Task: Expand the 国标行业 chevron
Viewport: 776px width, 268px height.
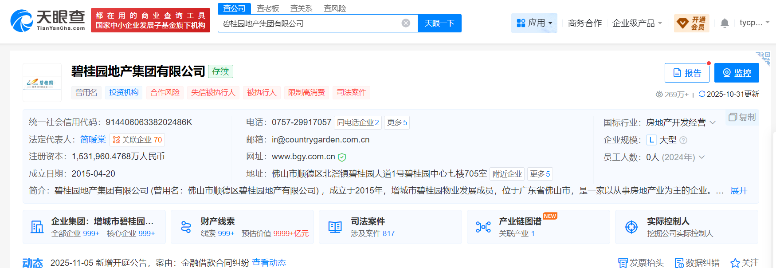Action: coord(713,122)
